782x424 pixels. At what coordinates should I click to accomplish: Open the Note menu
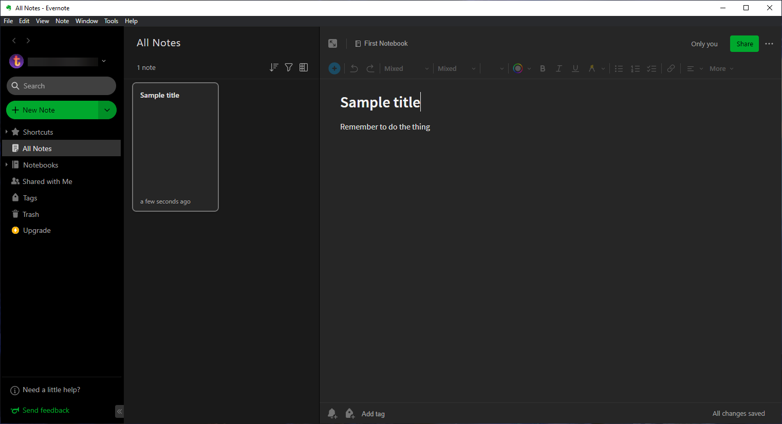[62, 21]
